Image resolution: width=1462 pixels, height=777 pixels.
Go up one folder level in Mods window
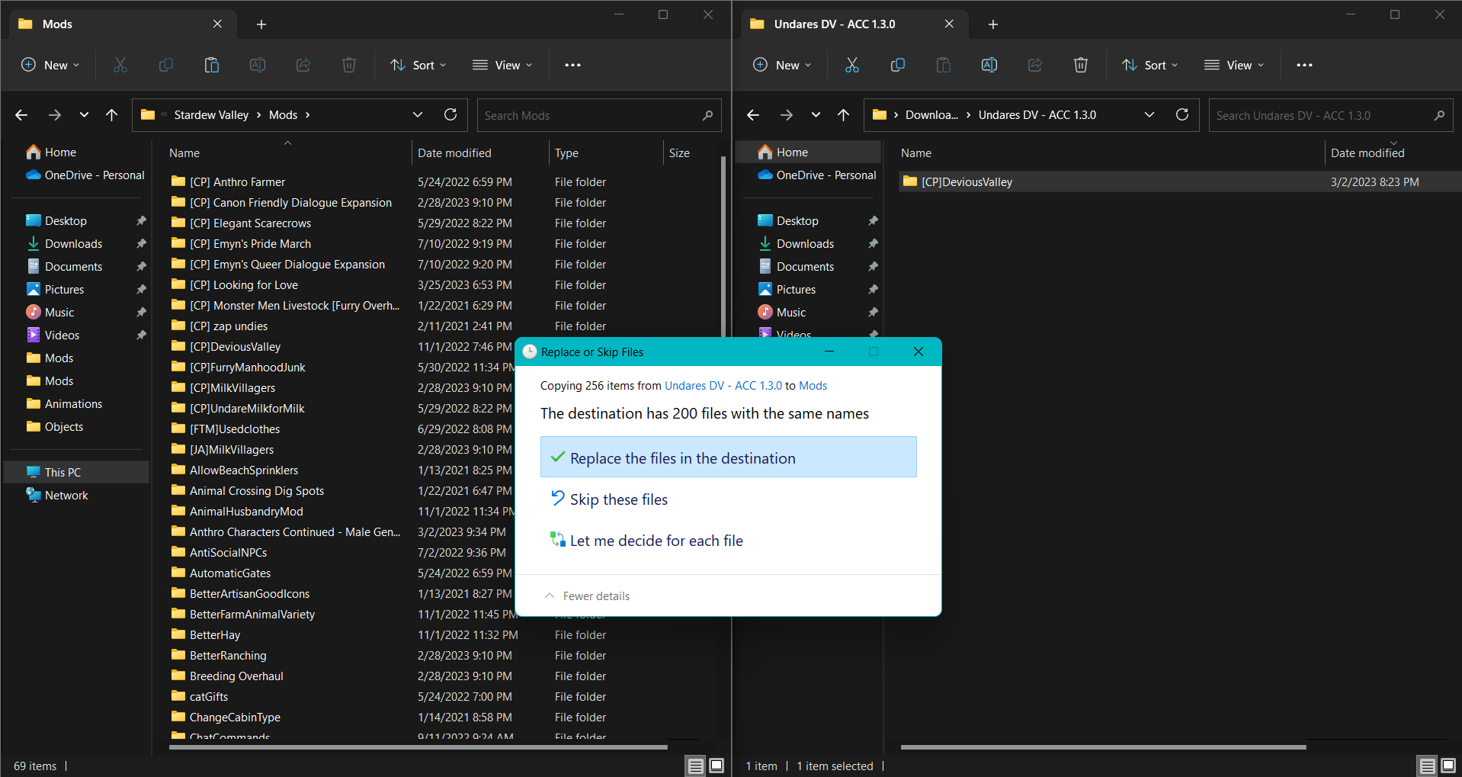[x=112, y=115]
